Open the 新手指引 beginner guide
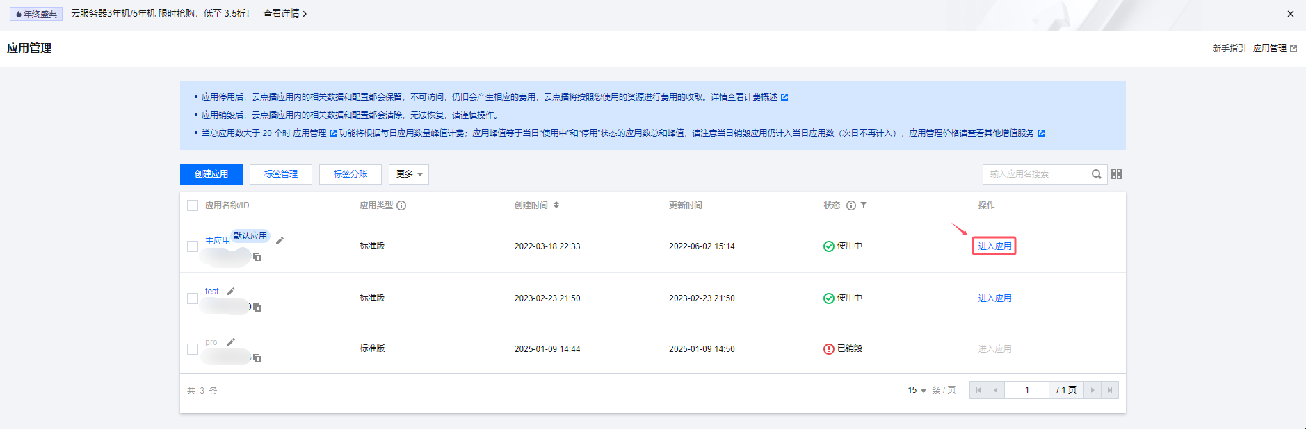 pos(1228,49)
